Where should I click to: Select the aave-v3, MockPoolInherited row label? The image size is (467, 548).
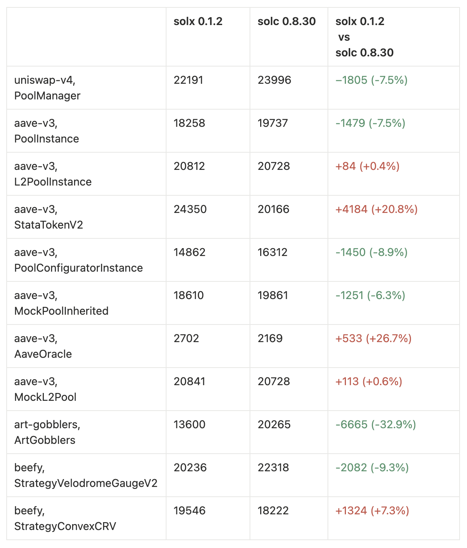tap(61, 303)
